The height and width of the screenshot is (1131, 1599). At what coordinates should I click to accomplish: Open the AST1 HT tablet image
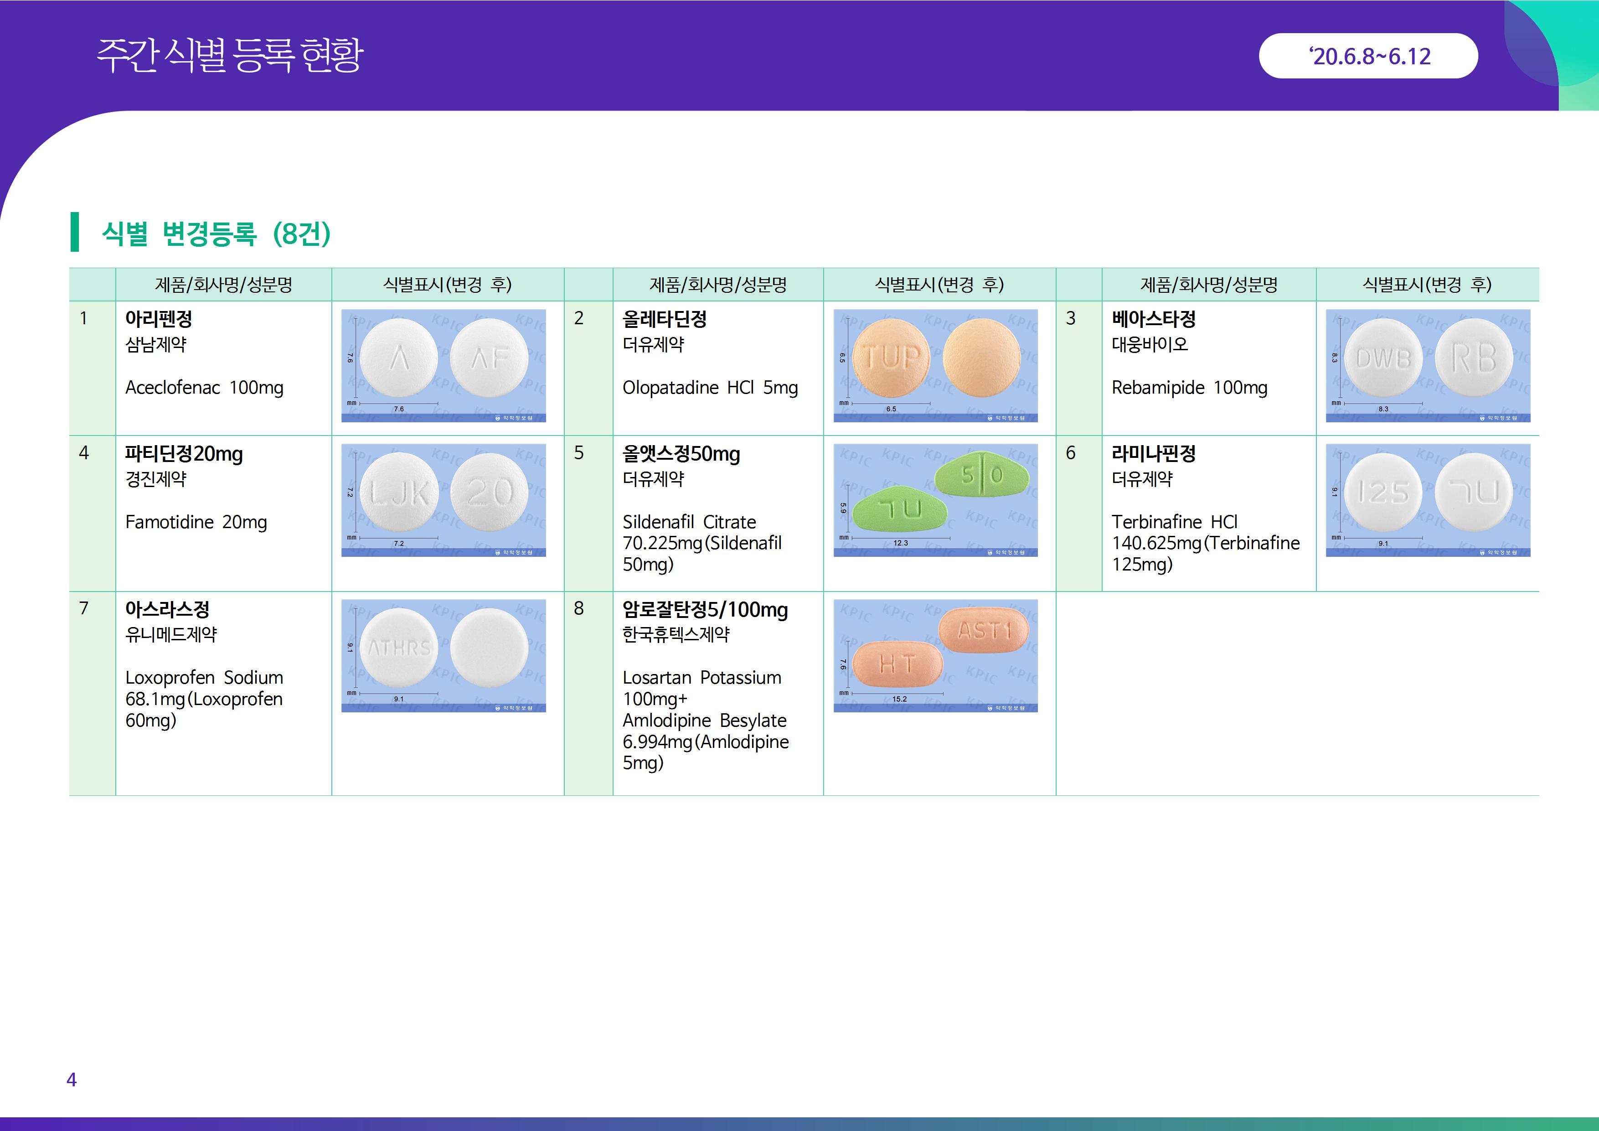coord(934,655)
